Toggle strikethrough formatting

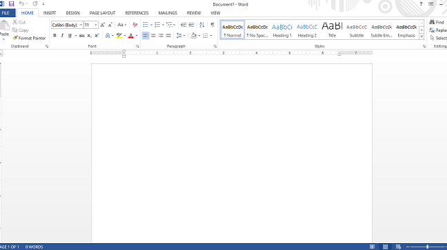point(82,36)
